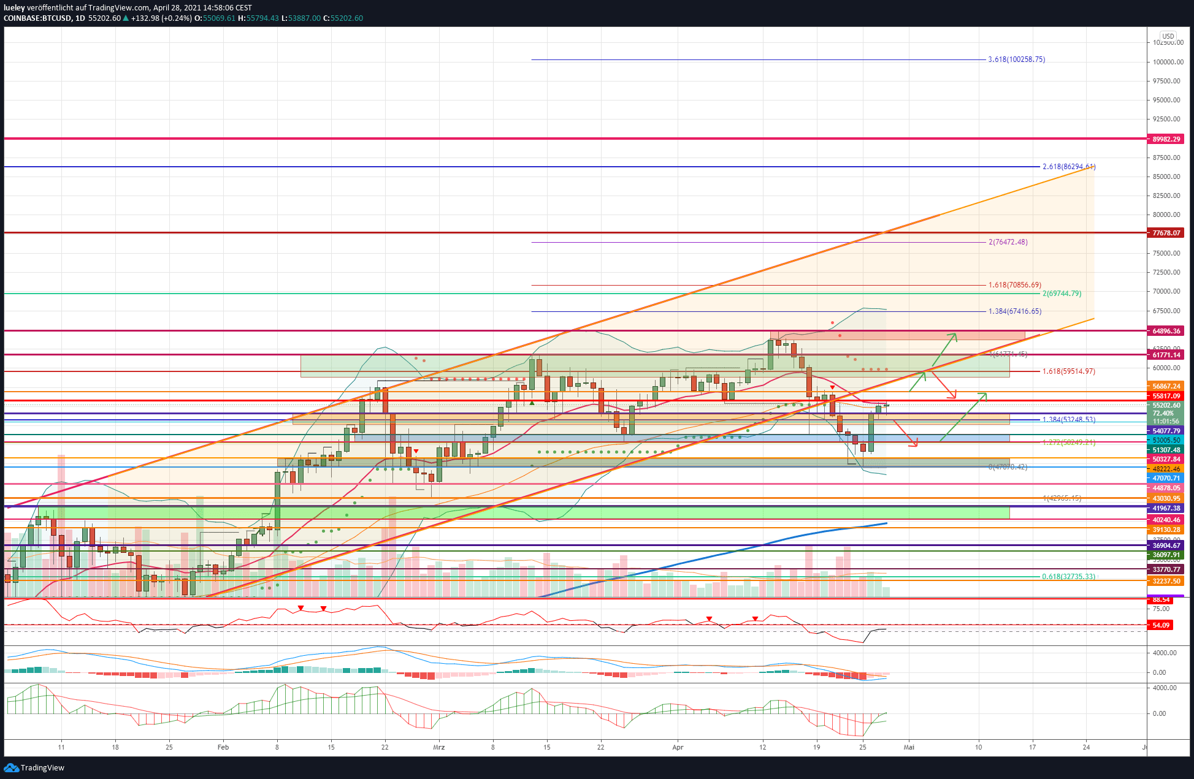Select the 33770.77 price tag
The height and width of the screenshot is (779, 1194).
1166,569
